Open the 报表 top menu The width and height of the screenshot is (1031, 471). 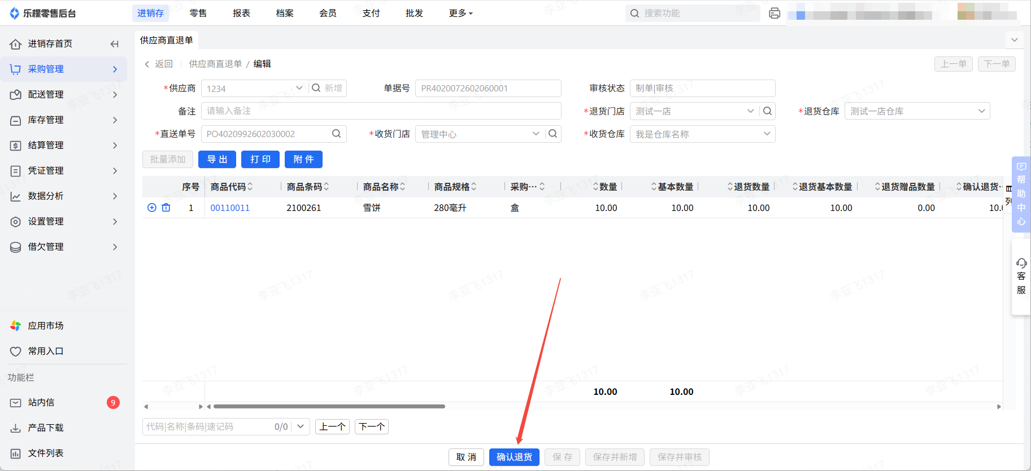241,13
